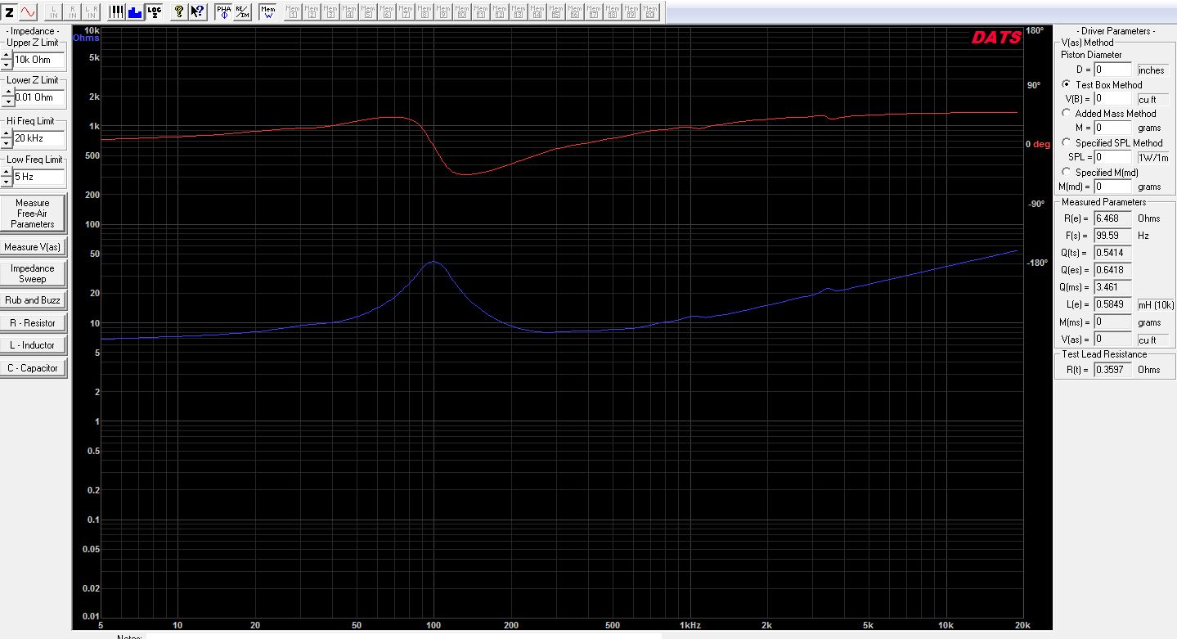Enable the Specified M(md) radio option
Screen dimensions: 1177x639
1067,172
